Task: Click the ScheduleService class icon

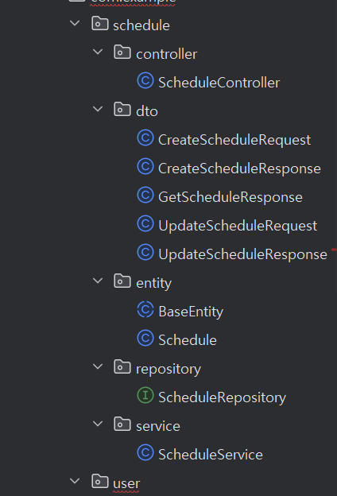Action: pos(145,452)
